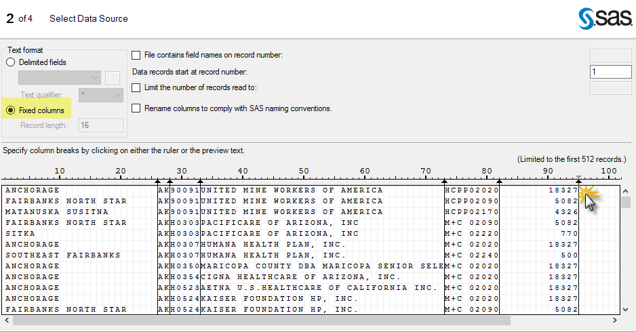The image size is (636, 332).
Task: Click the horizontal scrollbar left arrow
Action: pos(7,320)
